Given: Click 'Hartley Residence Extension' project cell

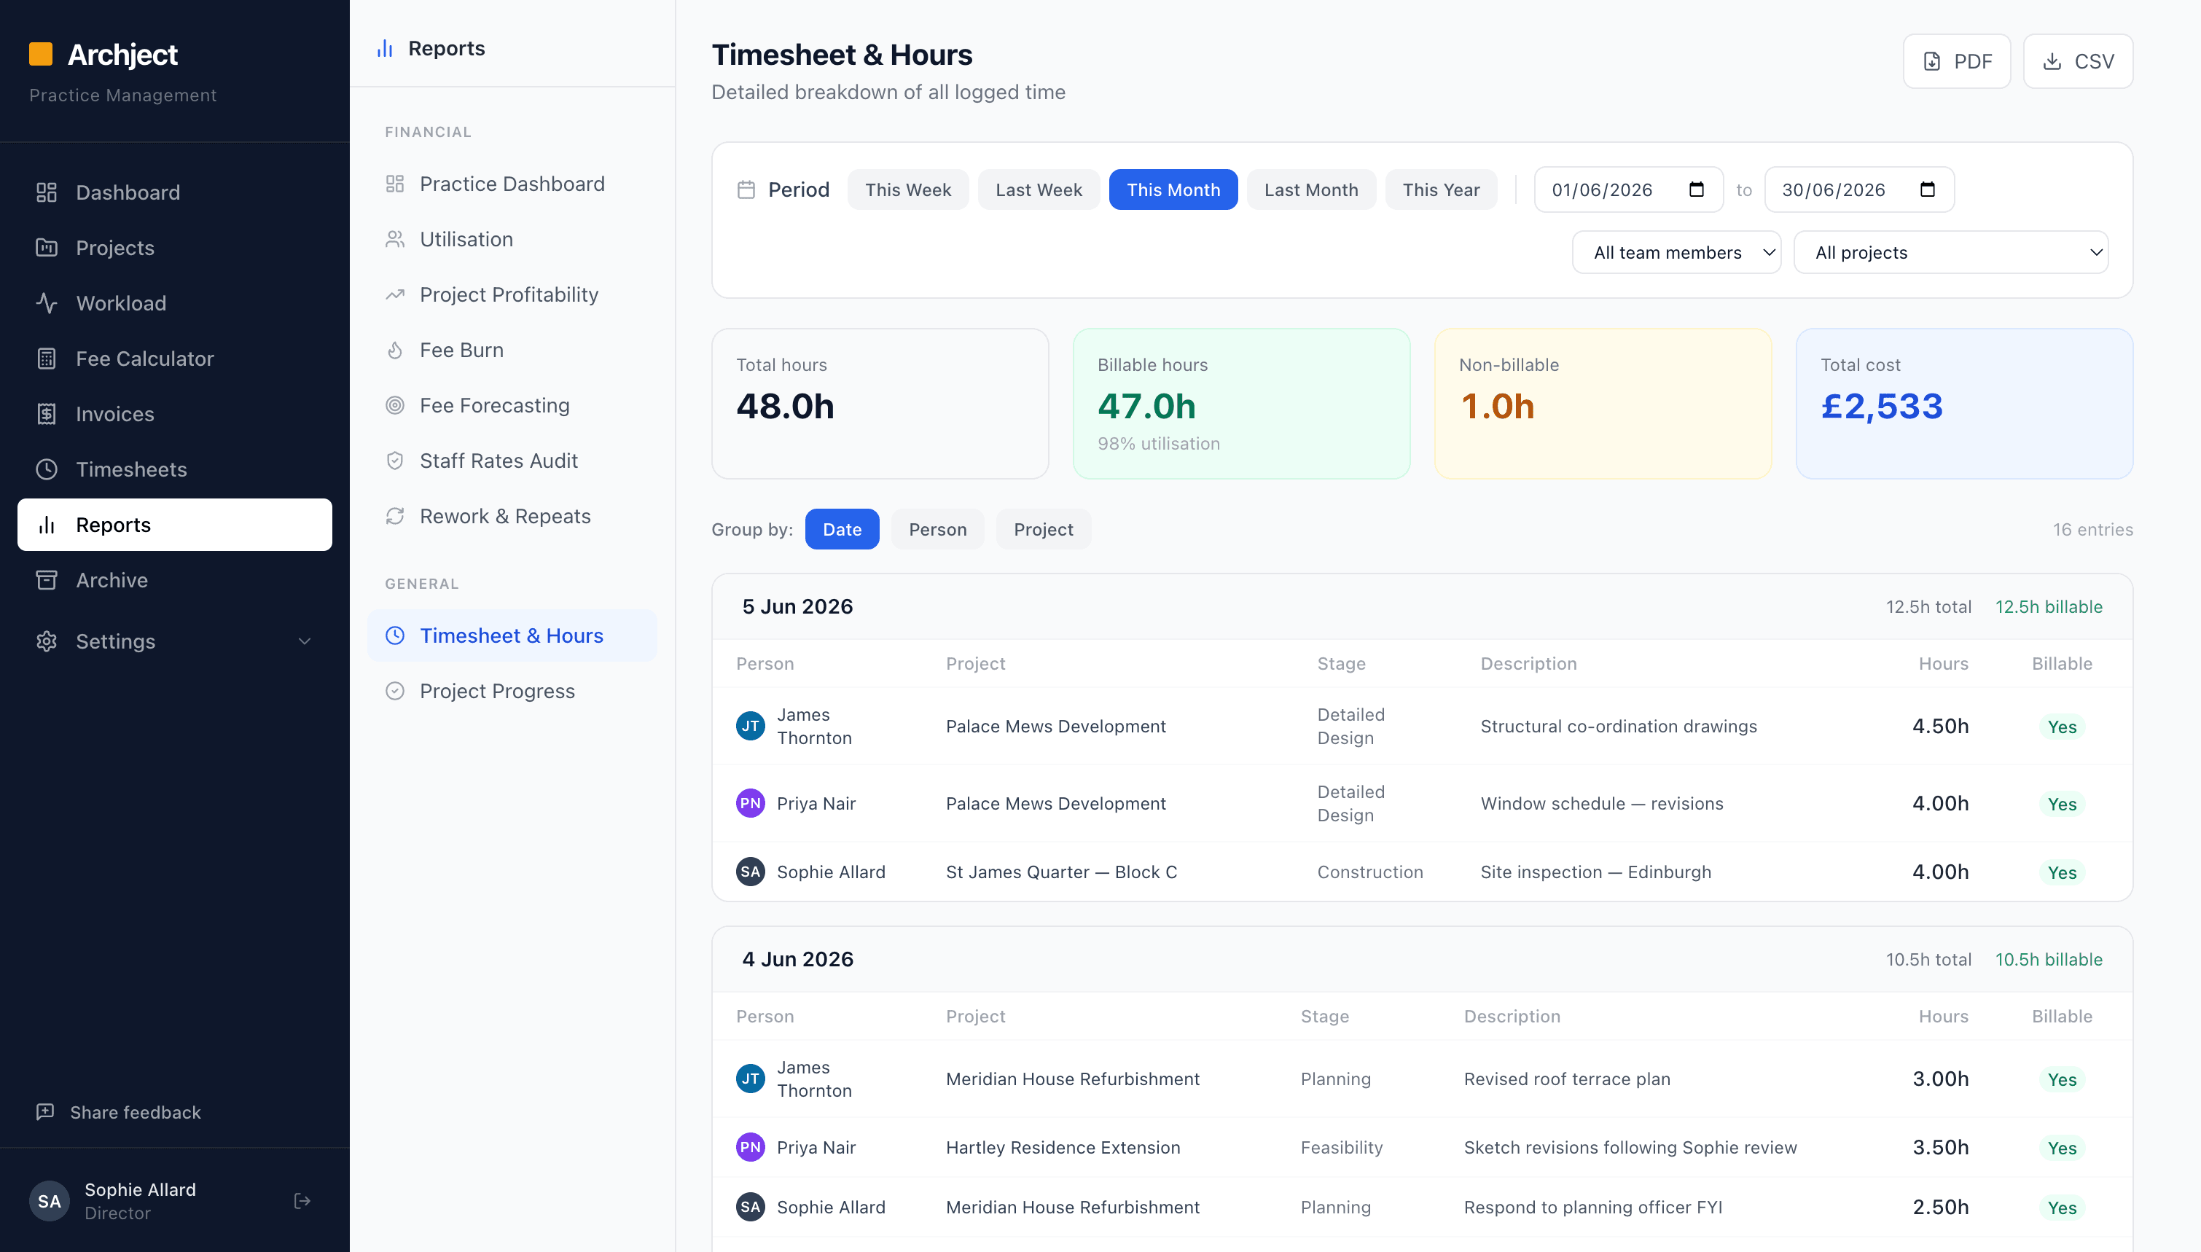Looking at the screenshot, I should [1063, 1147].
